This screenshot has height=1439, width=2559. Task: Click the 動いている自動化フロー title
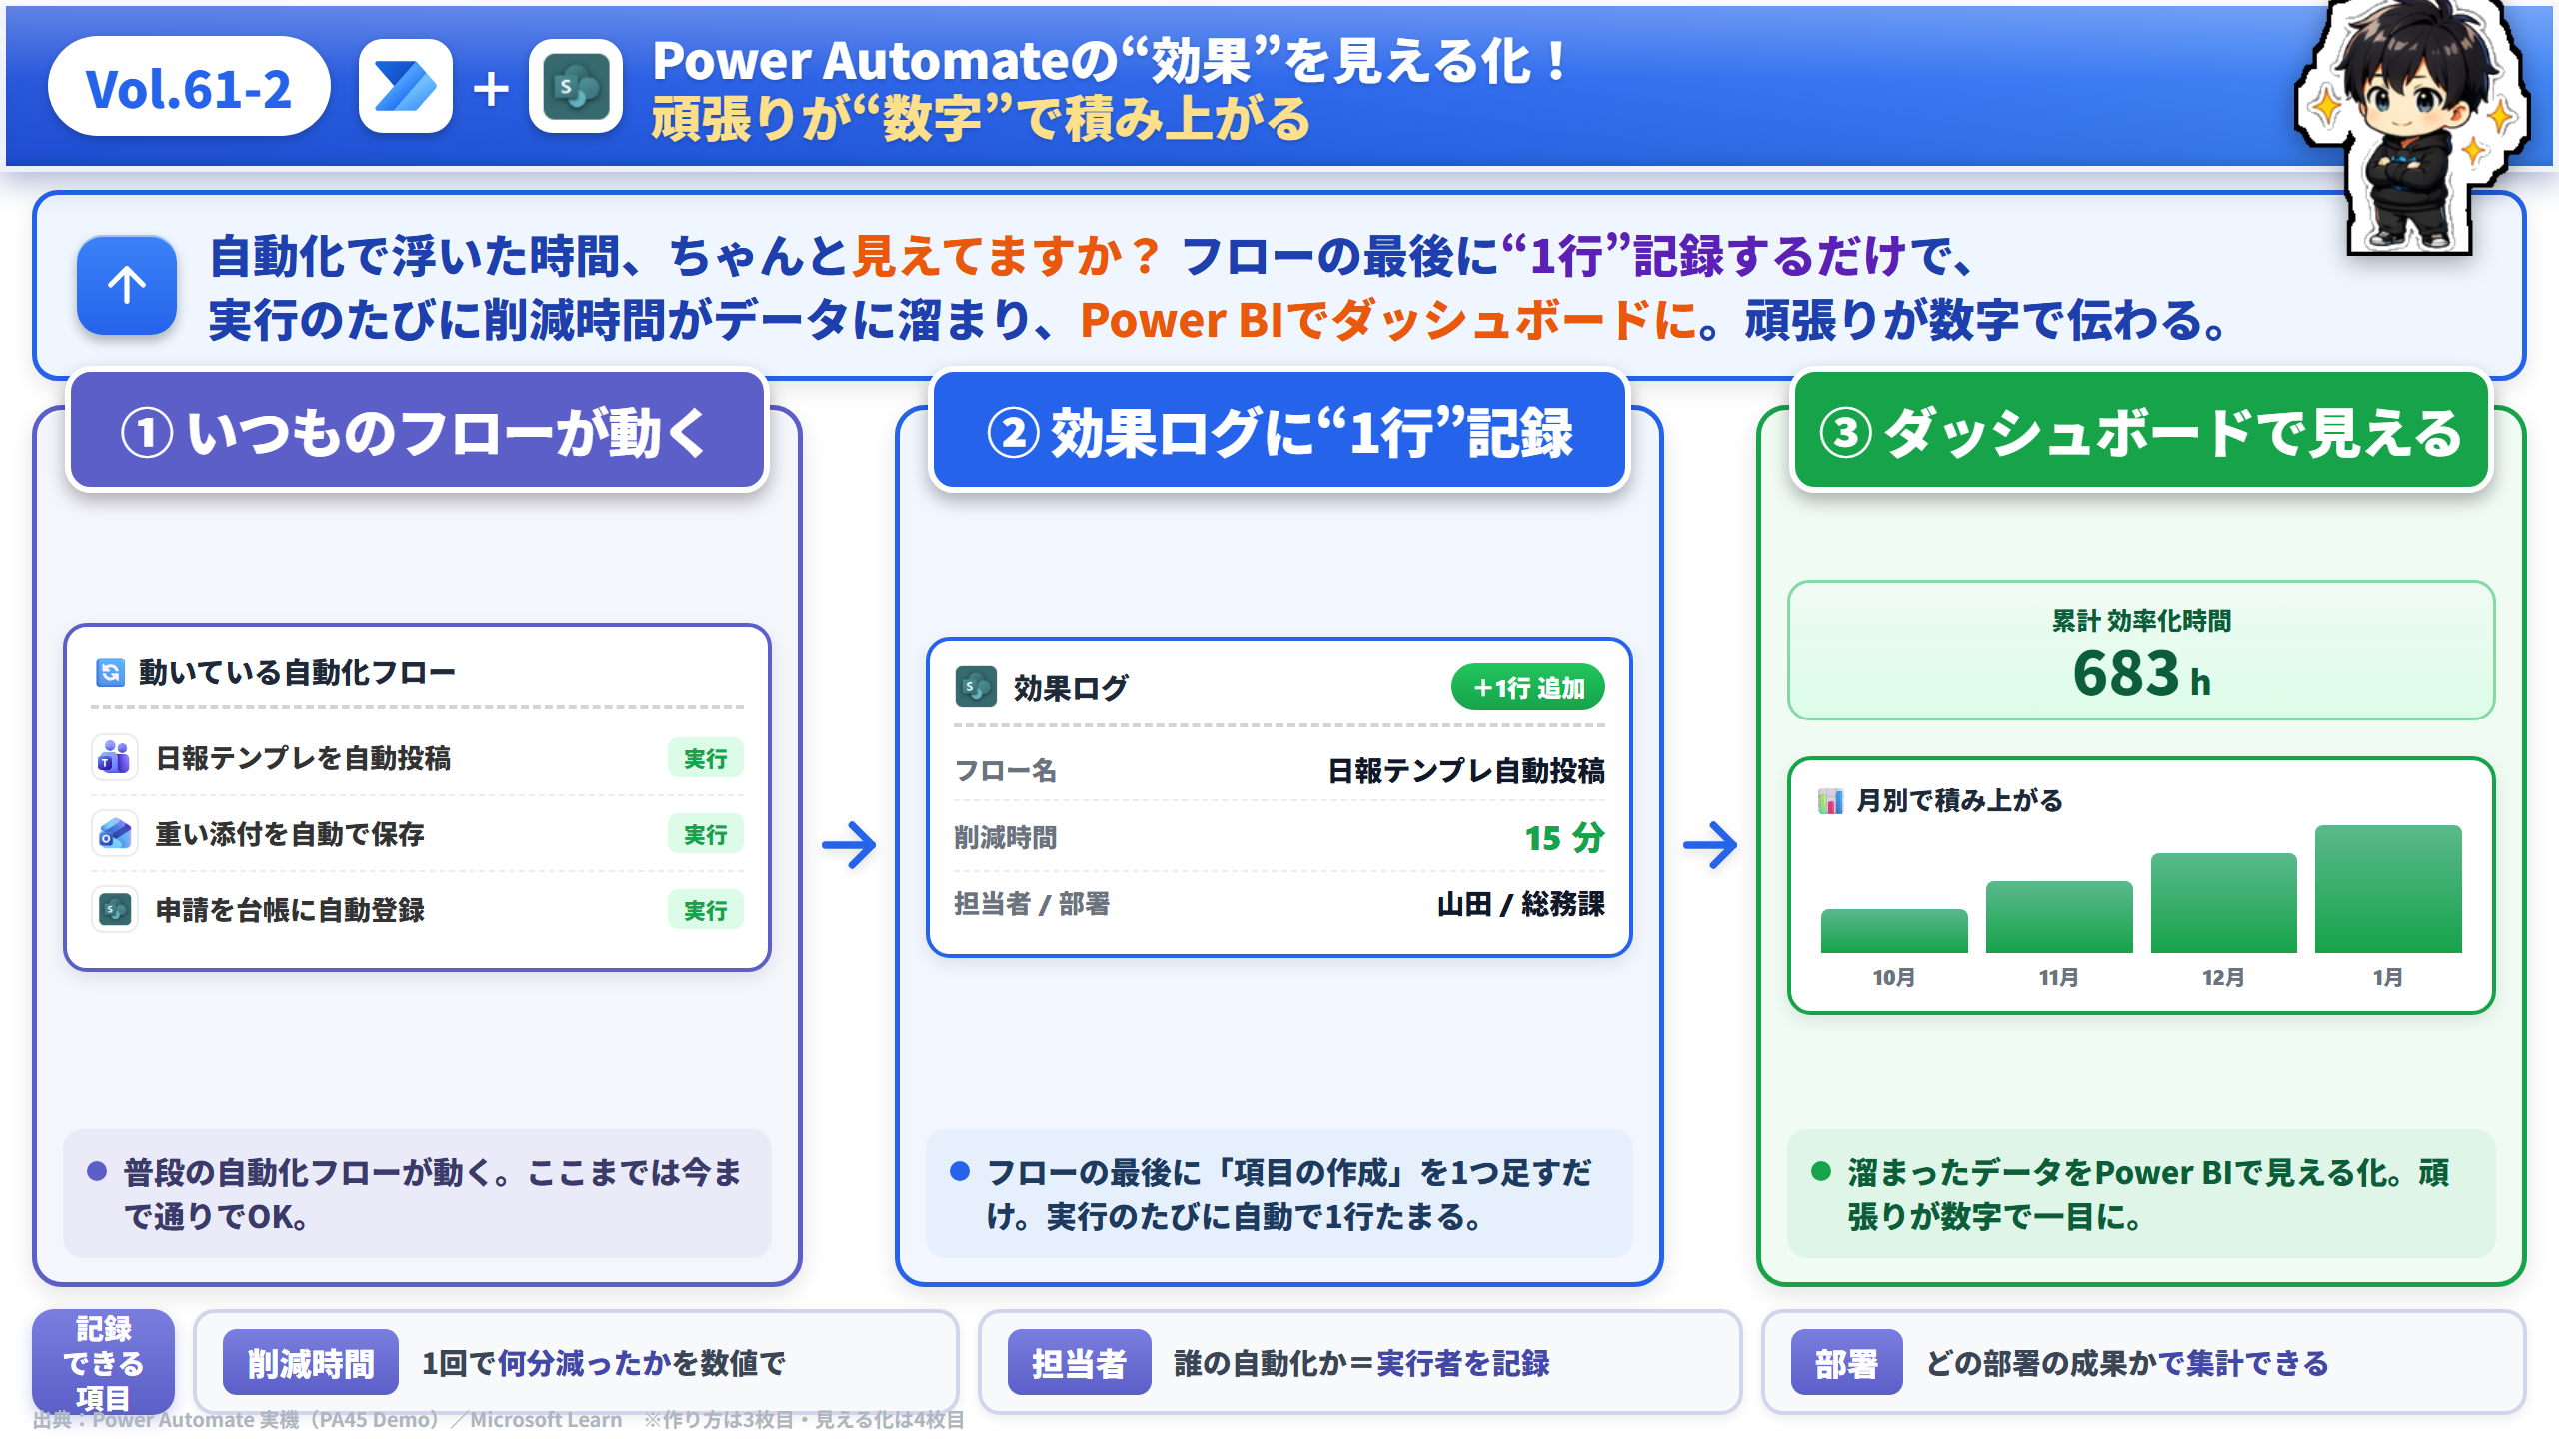pyautogui.click(x=297, y=672)
